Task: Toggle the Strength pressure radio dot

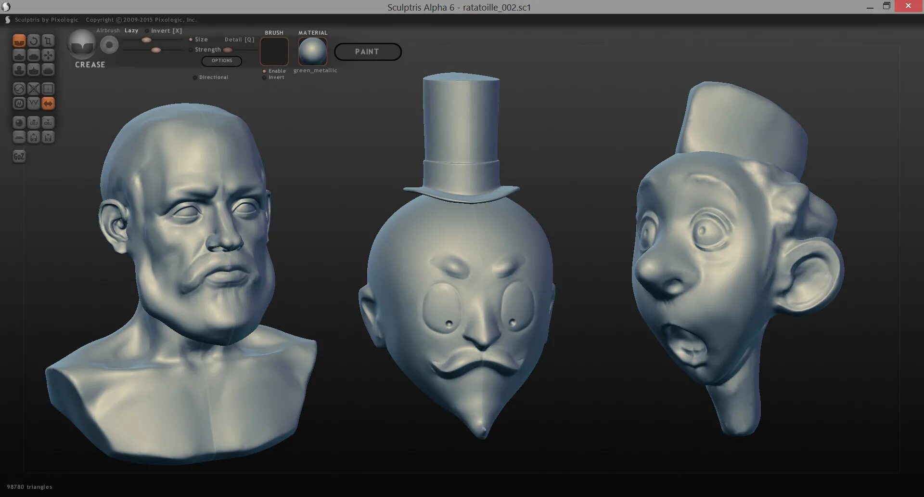Action: [x=191, y=50]
